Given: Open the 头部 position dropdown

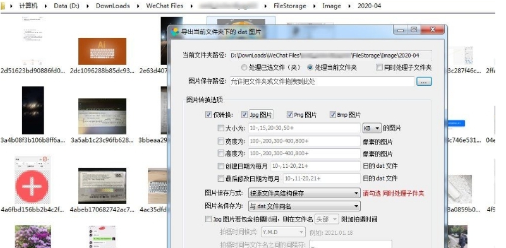Looking at the screenshot, I should [327, 220].
